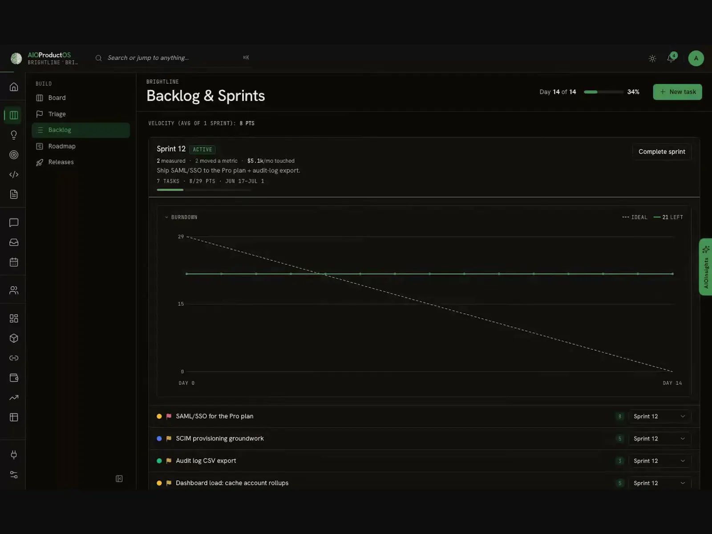This screenshot has width=712, height=534.
Task: Open the inbox tray icon in the rail
Action: [x=14, y=243]
